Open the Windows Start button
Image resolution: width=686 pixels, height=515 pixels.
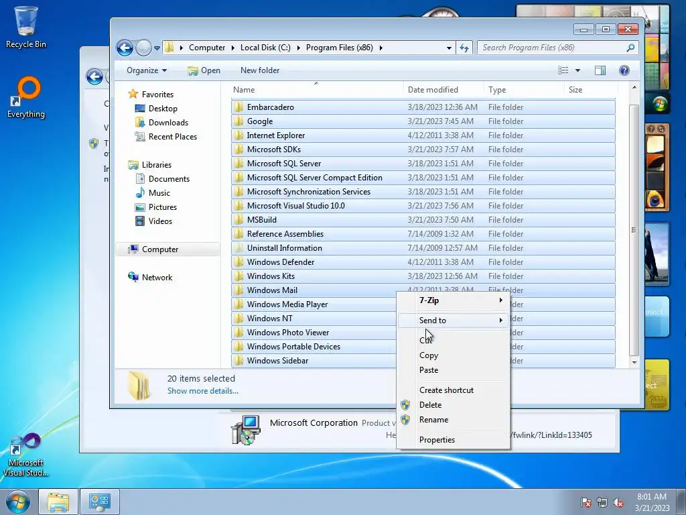point(18,502)
